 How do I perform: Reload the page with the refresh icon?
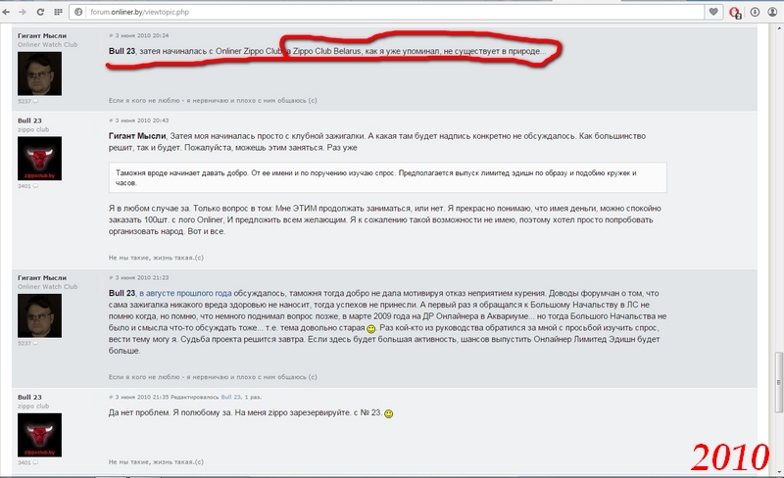[40, 12]
